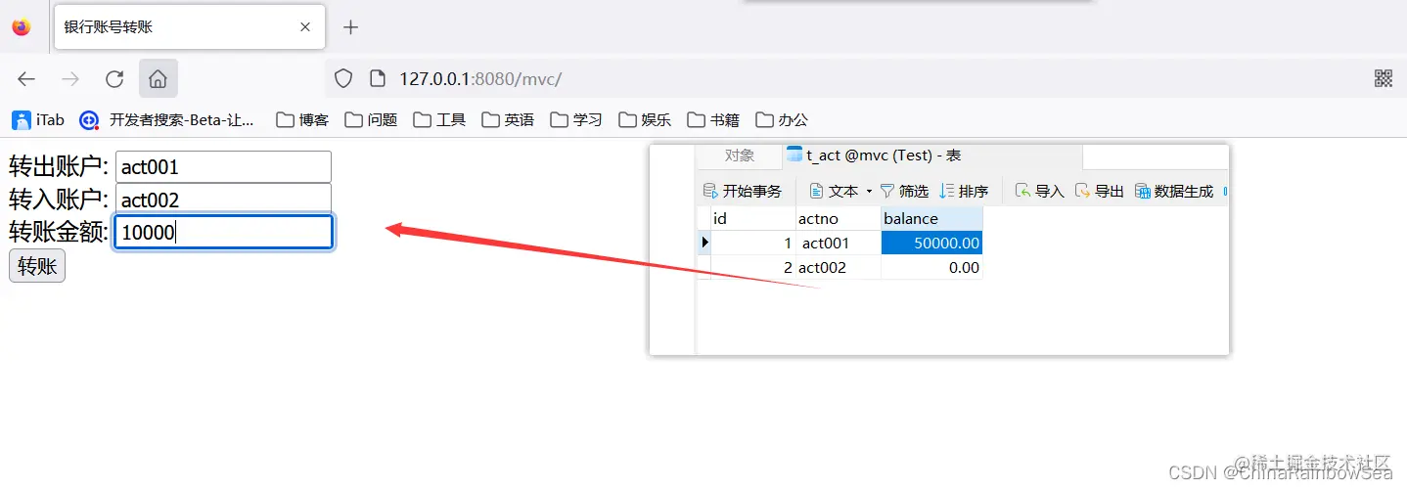Click the current-row marker arrow
This screenshot has width=1407, height=489.
(704, 243)
